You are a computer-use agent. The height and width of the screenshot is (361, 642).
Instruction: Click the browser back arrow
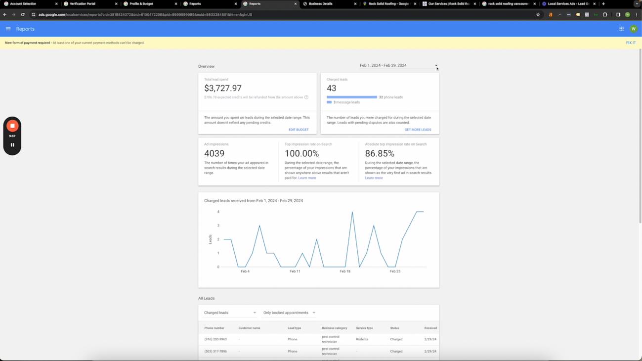tap(5, 15)
